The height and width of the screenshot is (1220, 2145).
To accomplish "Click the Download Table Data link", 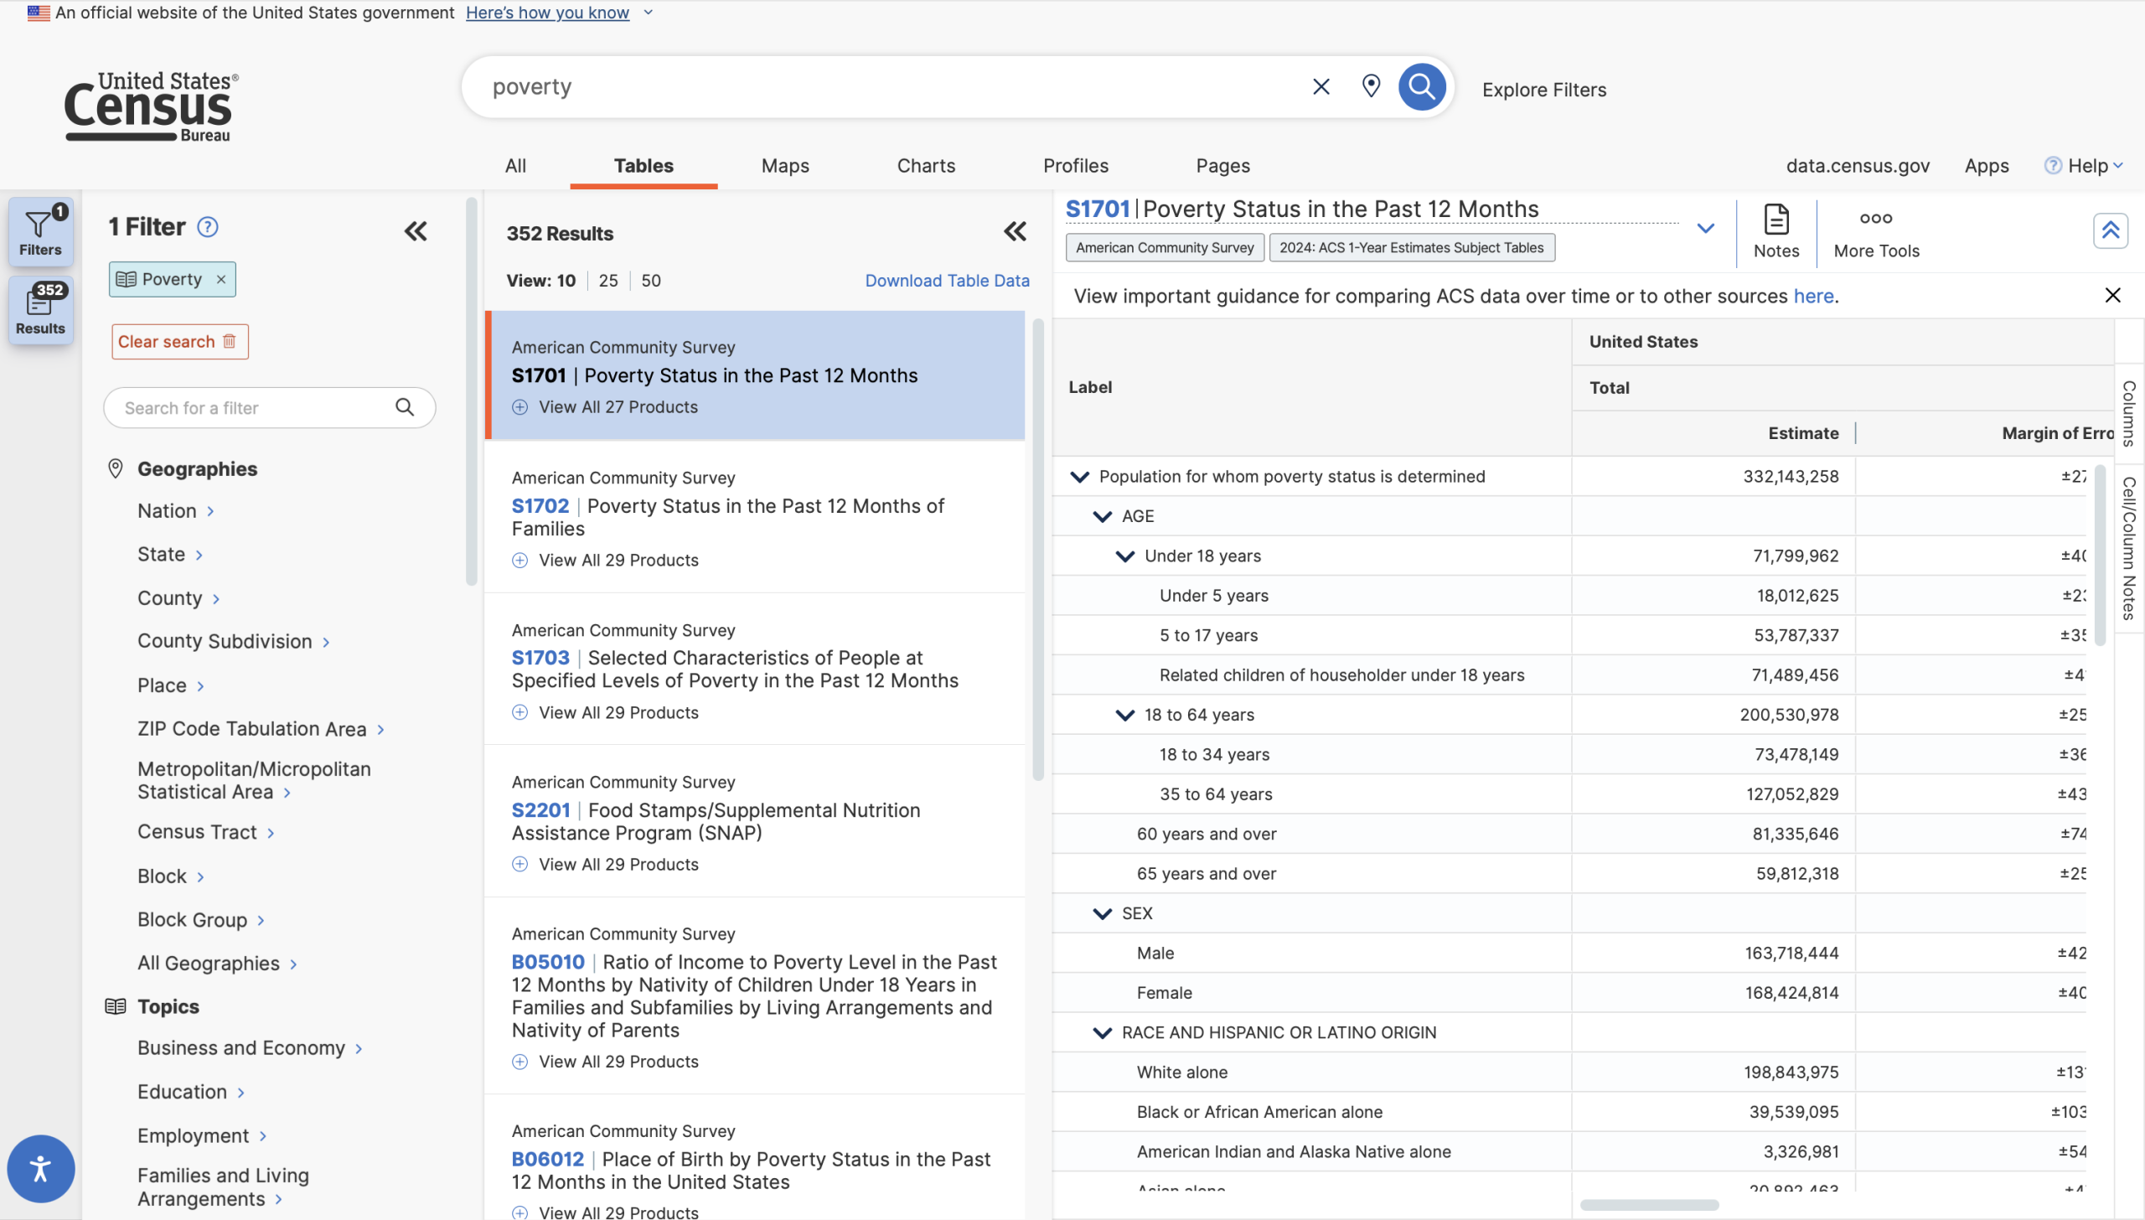I will [947, 281].
